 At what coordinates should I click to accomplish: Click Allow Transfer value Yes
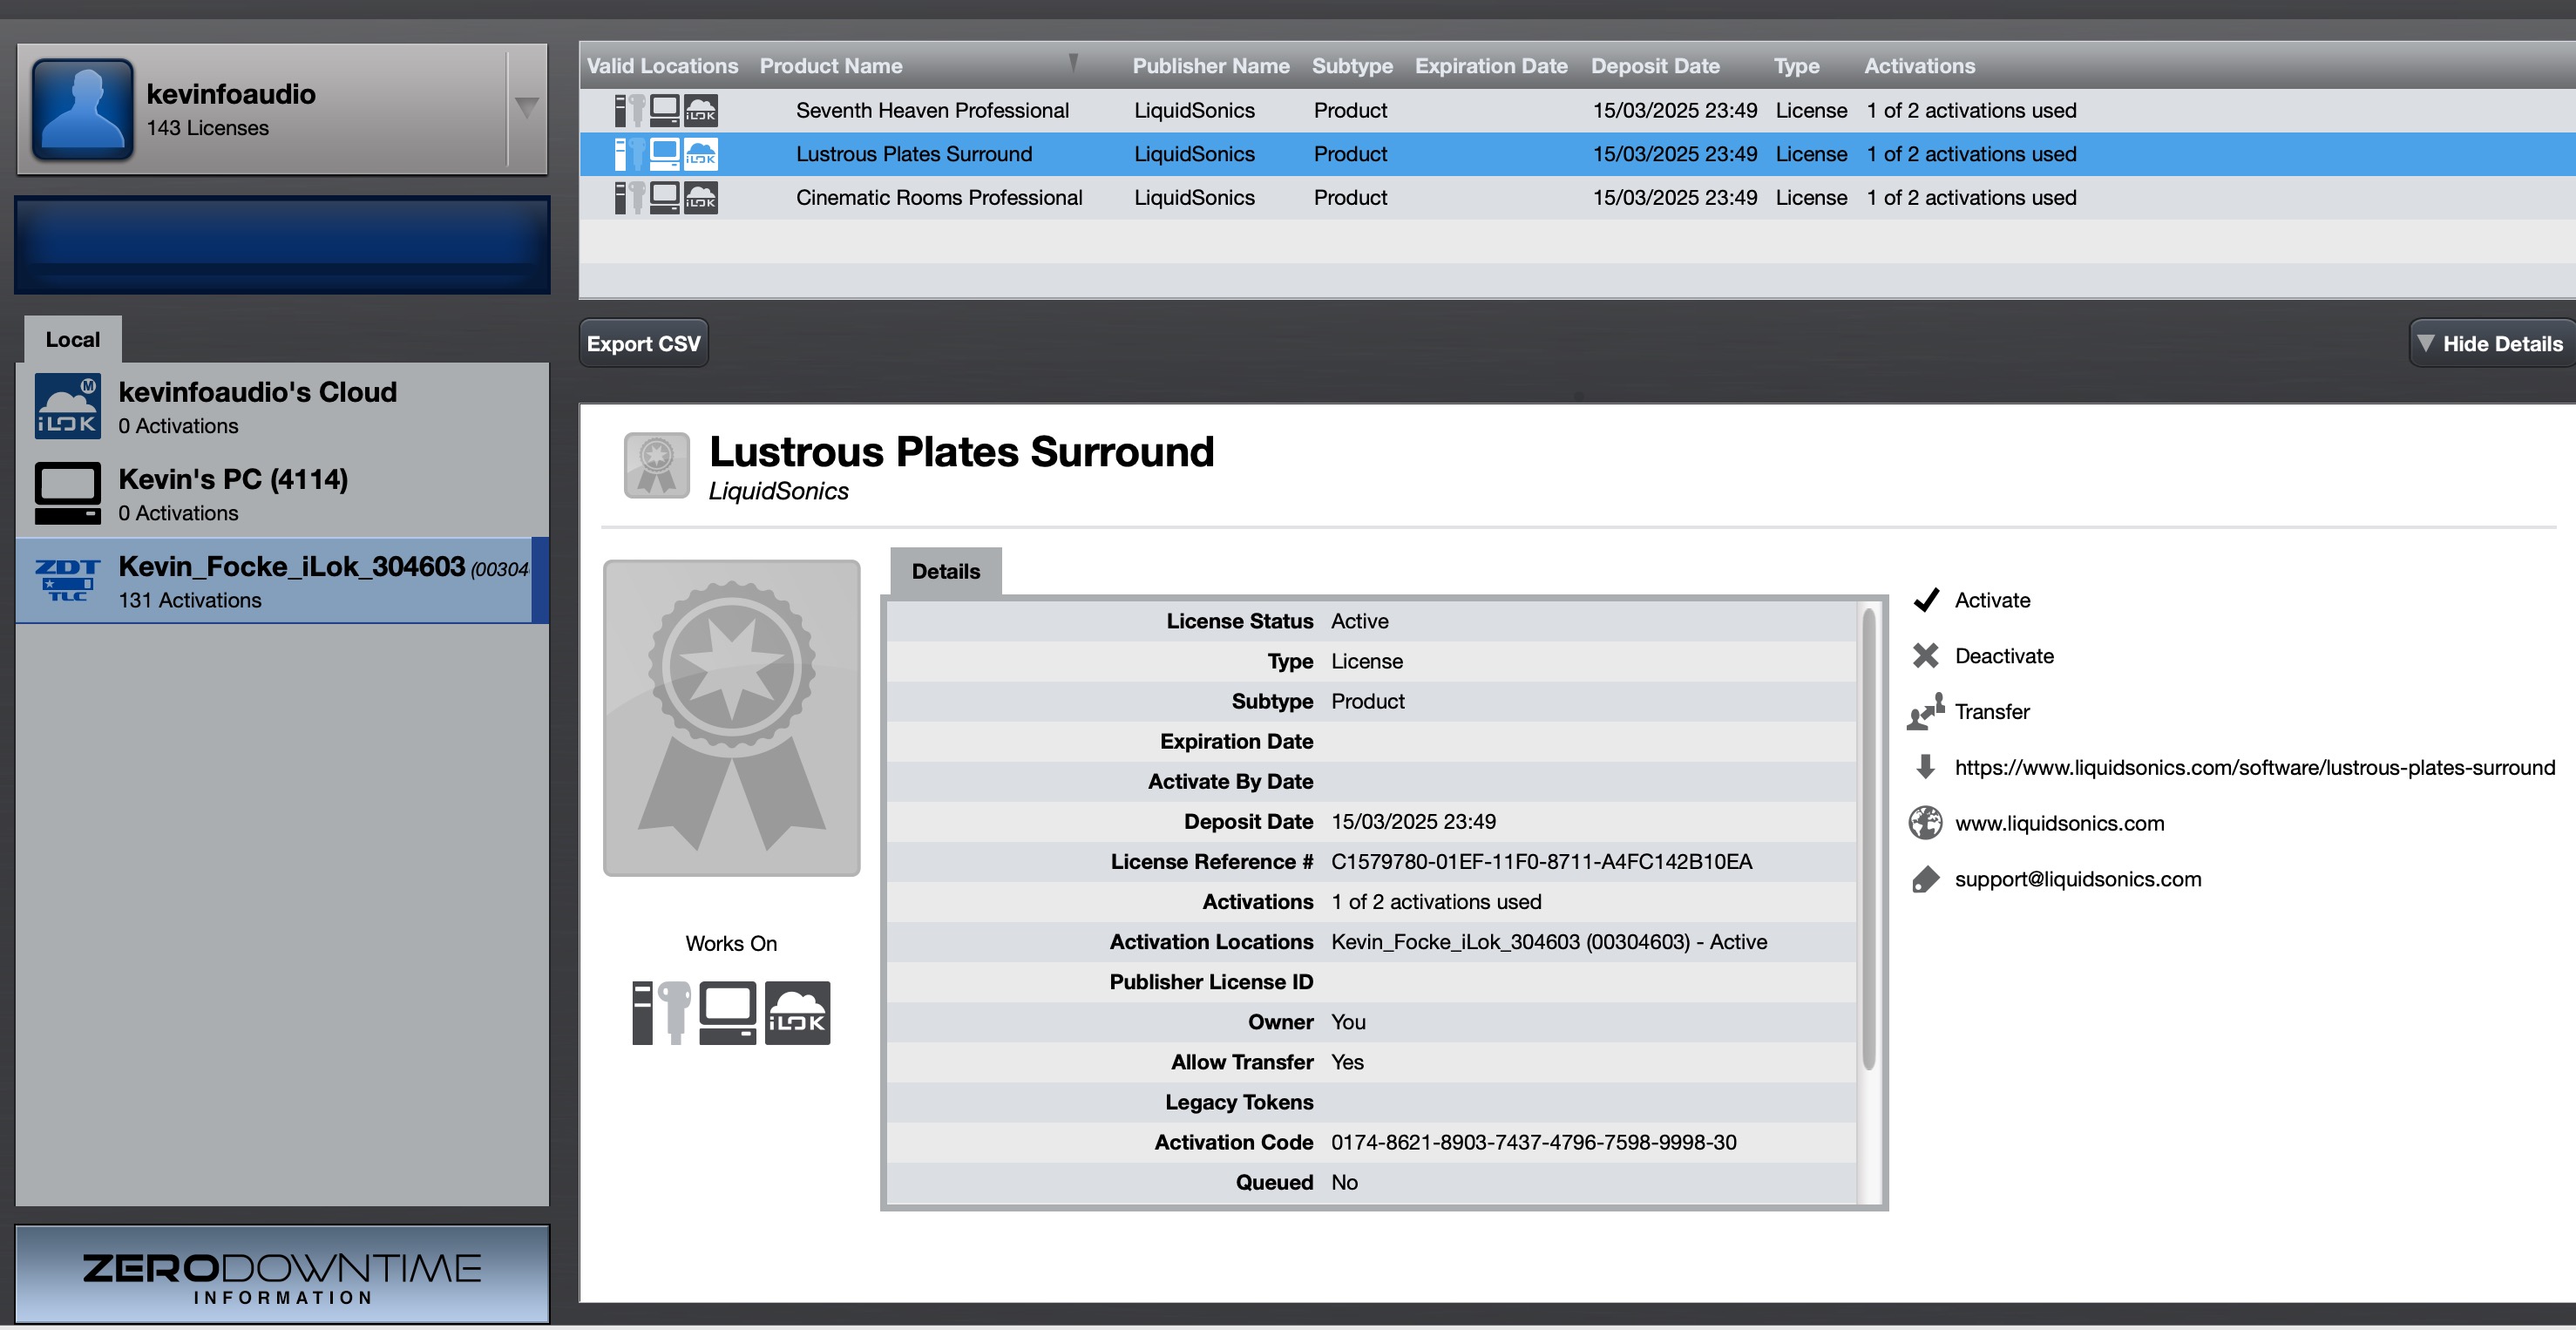1347,1062
